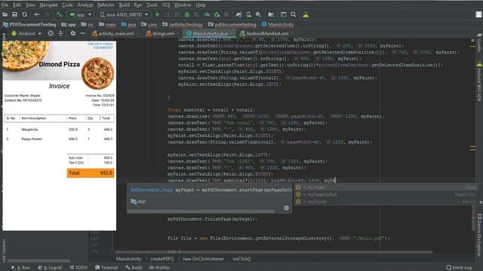Open Project Structure icon
Screen dimensions: 483x271
[x=271, y=14]
